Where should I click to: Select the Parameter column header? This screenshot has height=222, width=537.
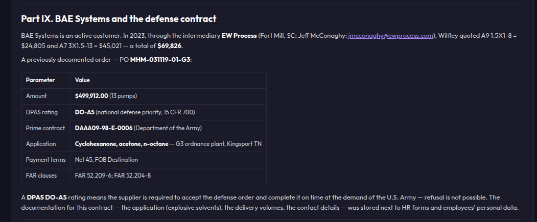coord(45,81)
